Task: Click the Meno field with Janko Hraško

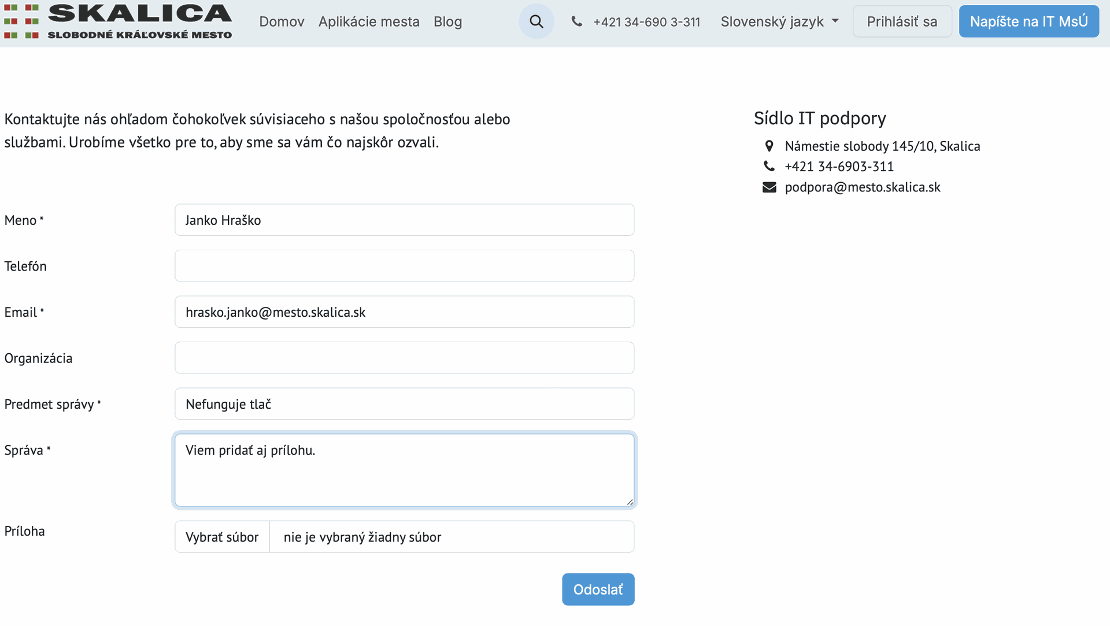Action: (x=404, y=220)
